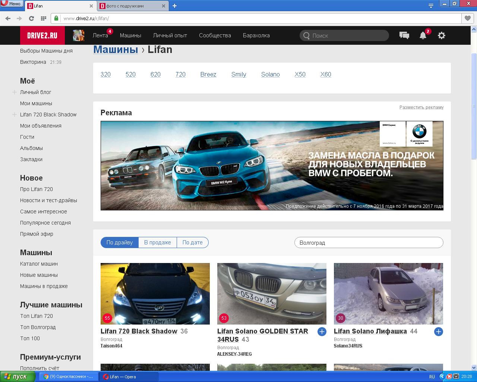Screen dimensions: 477x382
Task: Open the notifications bell icon
Action: pyautogui.click(x=423, y=36)
